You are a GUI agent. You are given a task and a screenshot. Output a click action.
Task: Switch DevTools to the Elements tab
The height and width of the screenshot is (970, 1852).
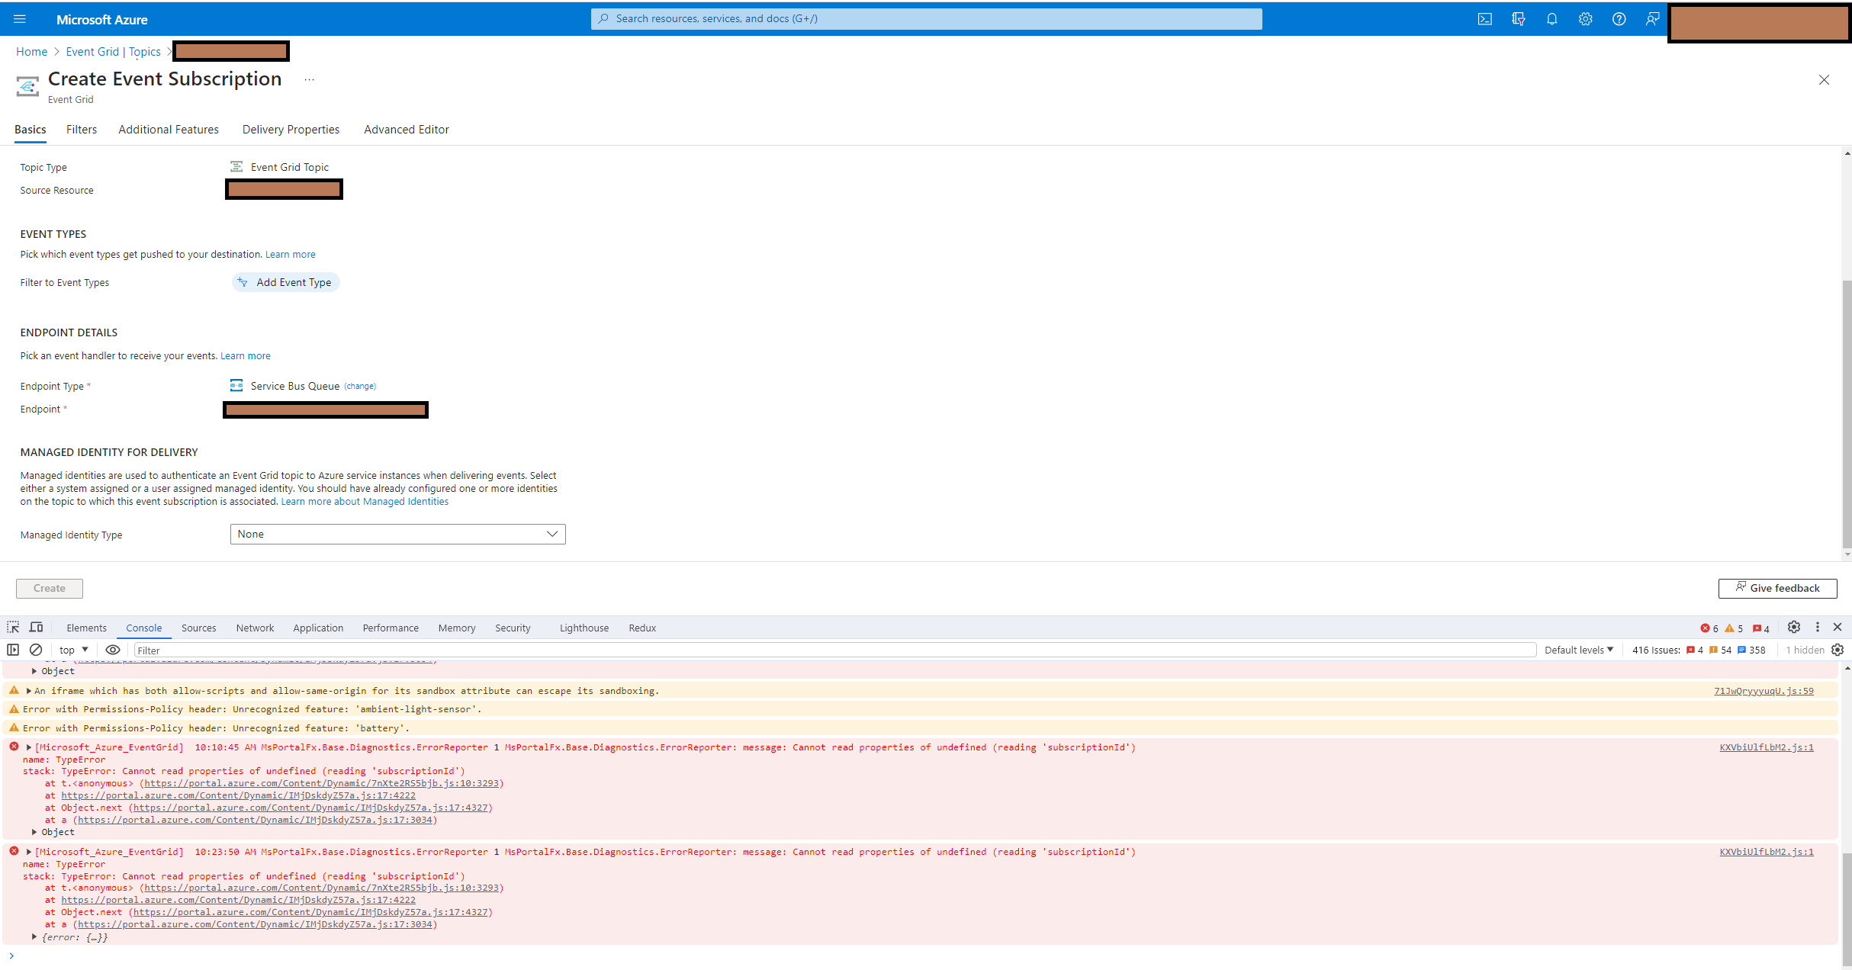(86, 628)
